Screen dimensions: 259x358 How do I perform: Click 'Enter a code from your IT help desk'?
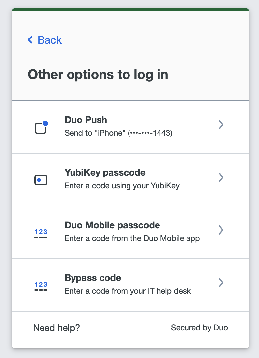point(128,291)
